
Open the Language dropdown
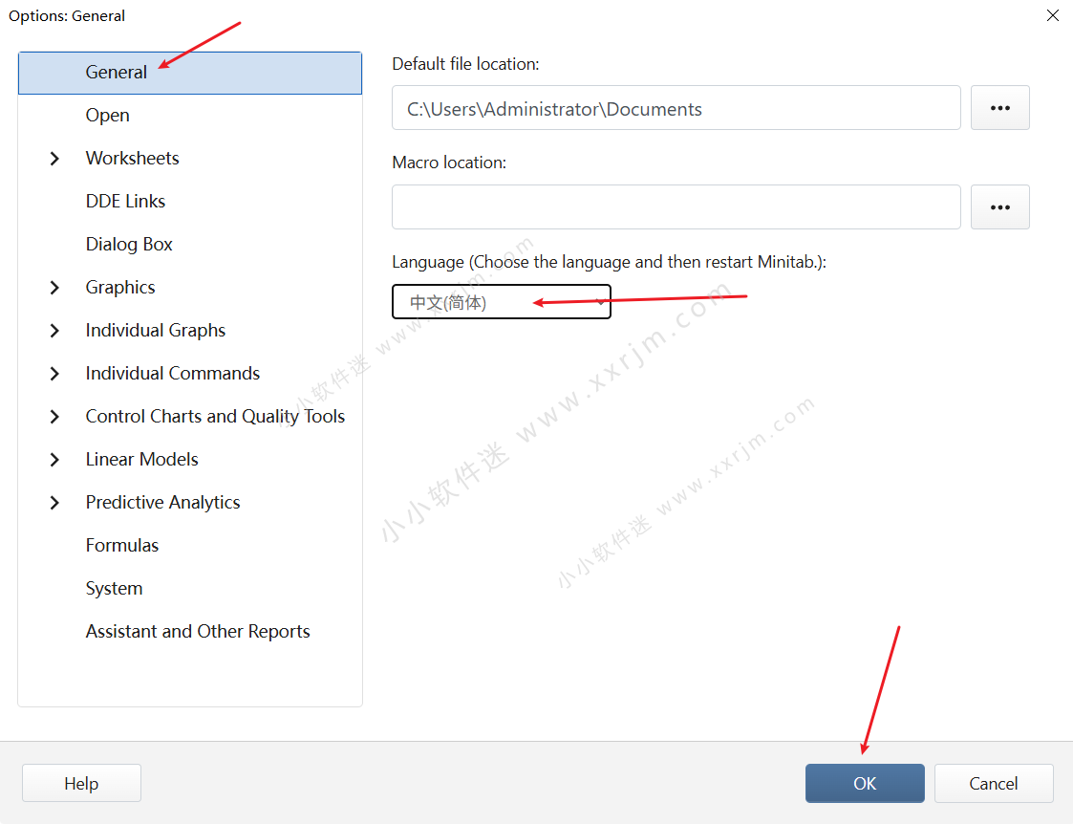501,302
